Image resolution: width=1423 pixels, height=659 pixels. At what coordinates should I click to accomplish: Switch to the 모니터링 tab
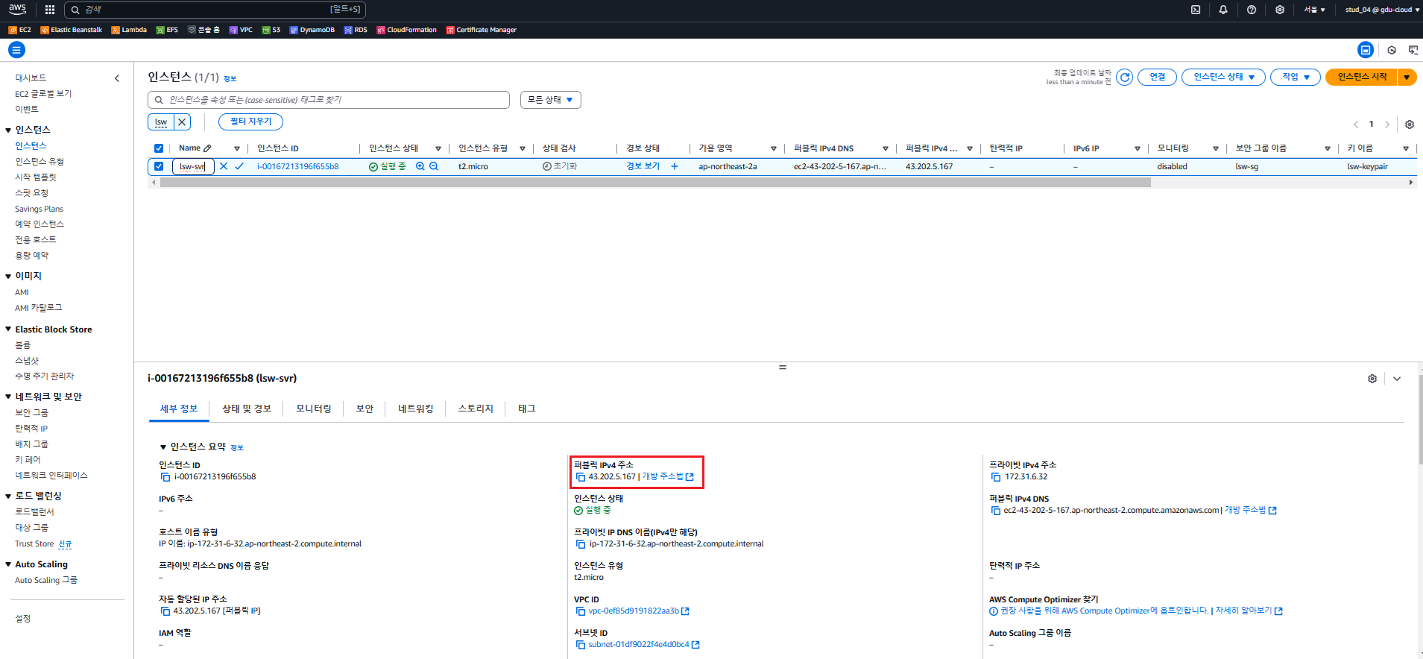coord(313,409)
